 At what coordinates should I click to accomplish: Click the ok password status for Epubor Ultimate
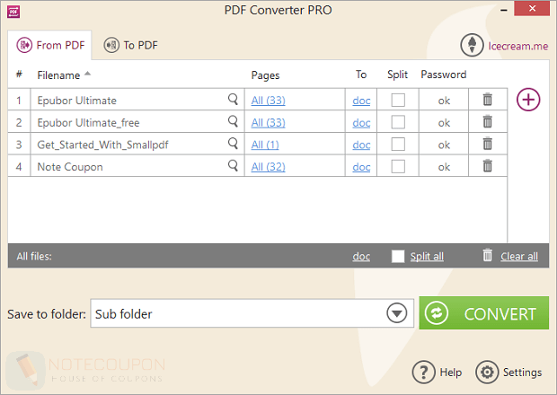(x=444, y=101)
